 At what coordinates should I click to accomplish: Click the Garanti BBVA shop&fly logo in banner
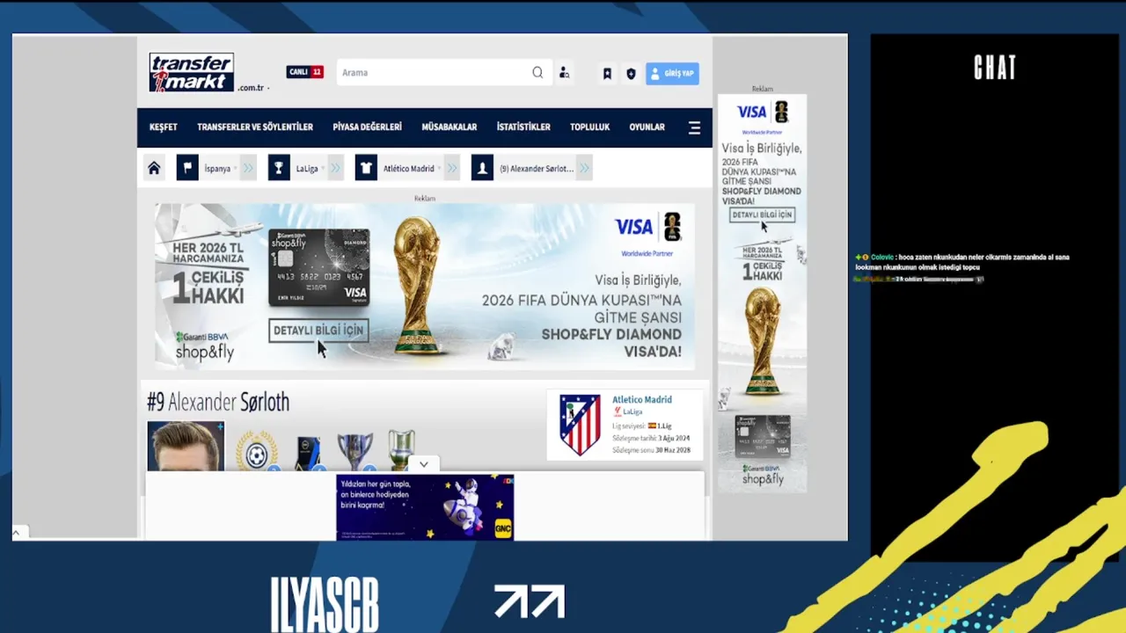pyautogui.click(x=204, y=346)
